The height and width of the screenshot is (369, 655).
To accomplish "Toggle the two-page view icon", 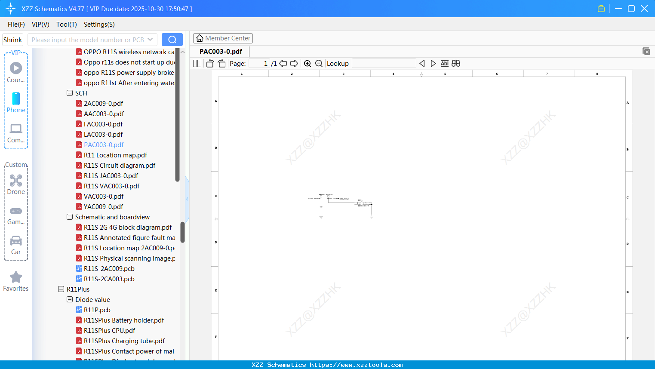I will click(x=197, y=64).
